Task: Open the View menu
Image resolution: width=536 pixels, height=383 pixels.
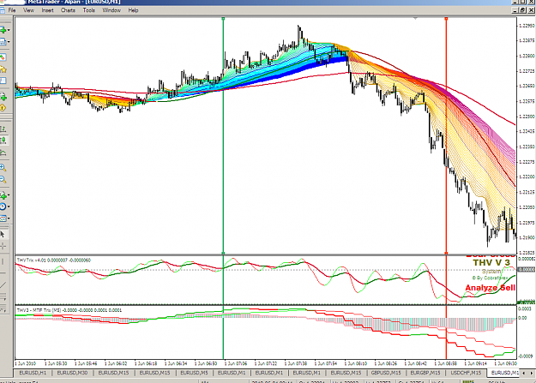Action: click(28, 10)
